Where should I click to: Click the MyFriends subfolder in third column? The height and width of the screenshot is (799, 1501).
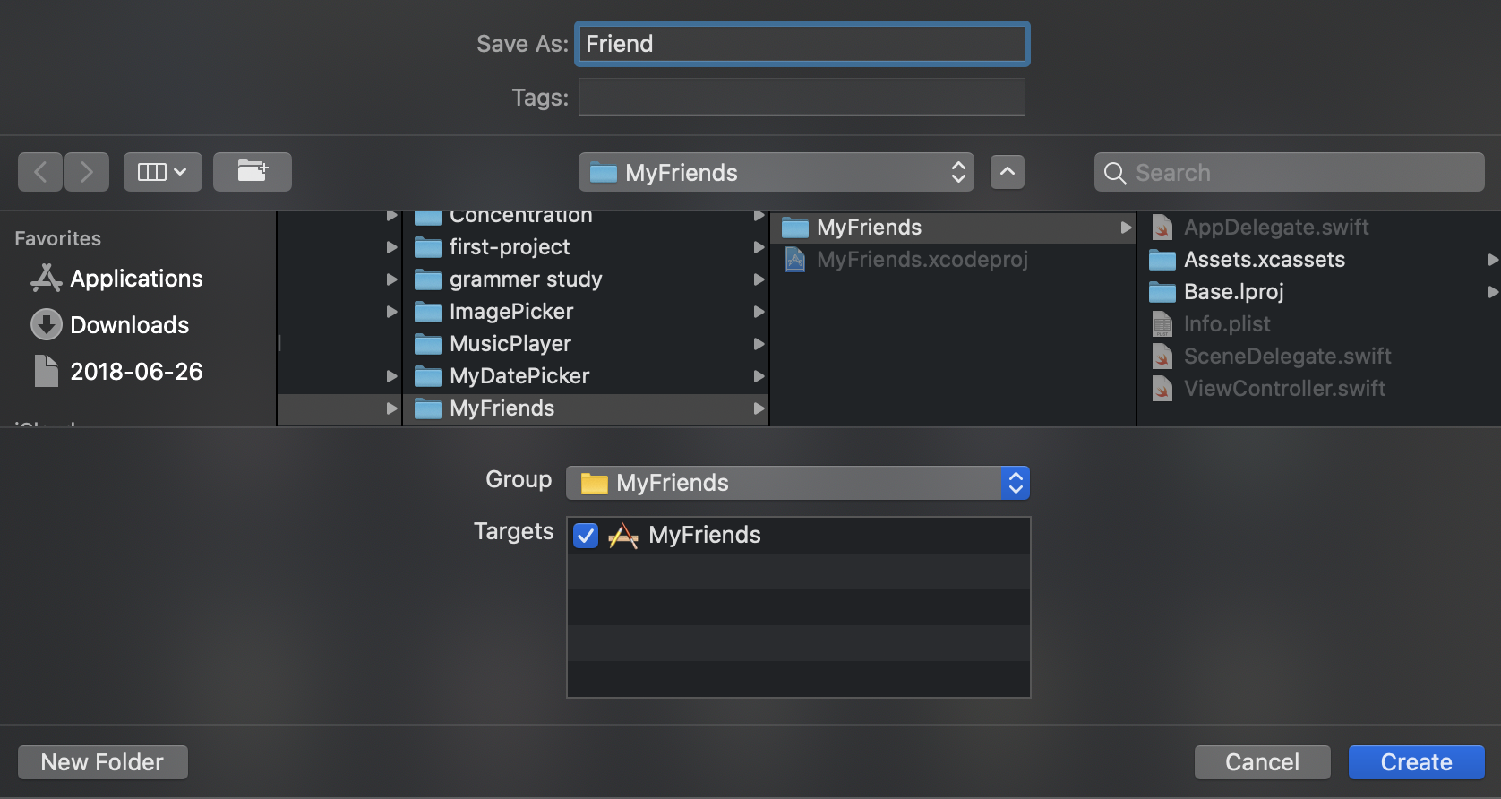(x=953, y=228)
